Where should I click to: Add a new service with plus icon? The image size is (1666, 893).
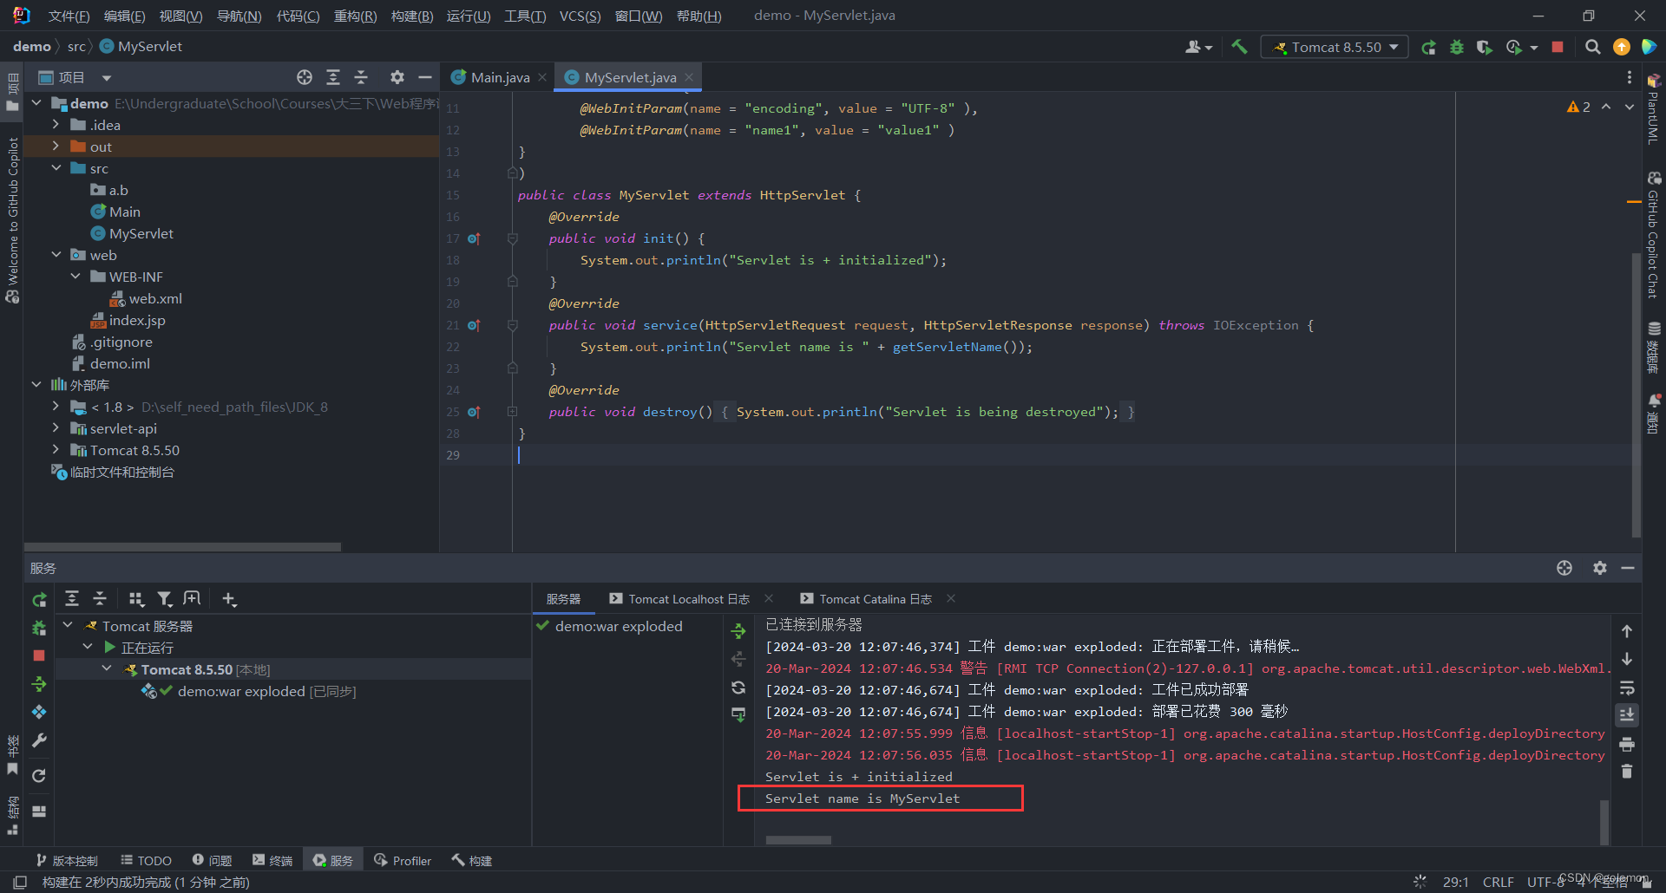tap(229, 598)
